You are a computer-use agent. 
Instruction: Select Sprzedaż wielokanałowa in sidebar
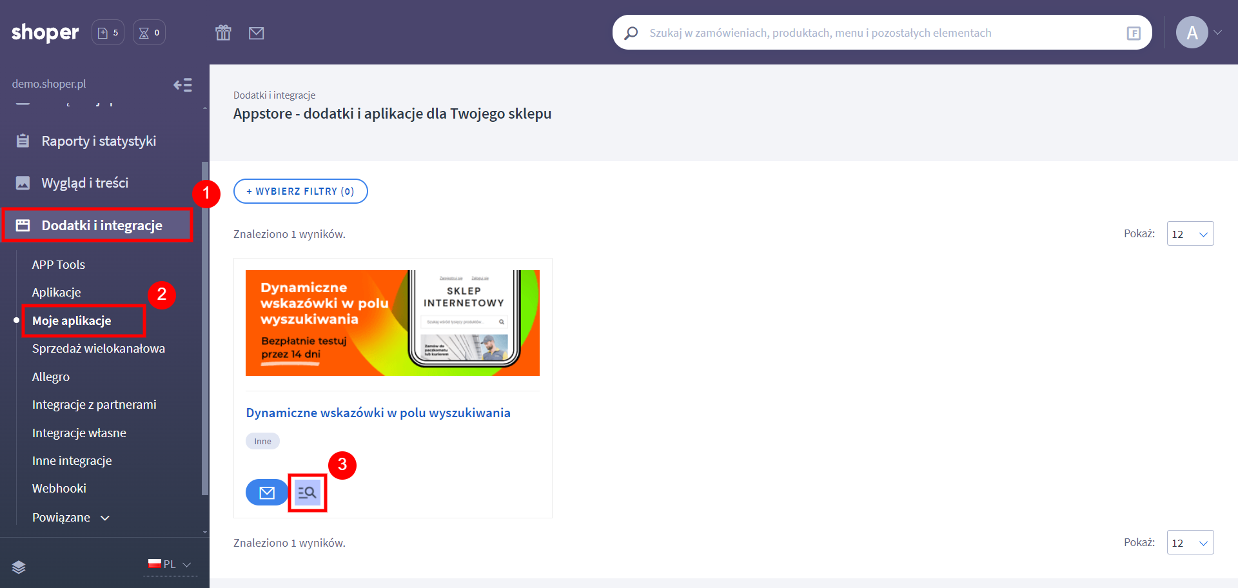click(99, 349)
